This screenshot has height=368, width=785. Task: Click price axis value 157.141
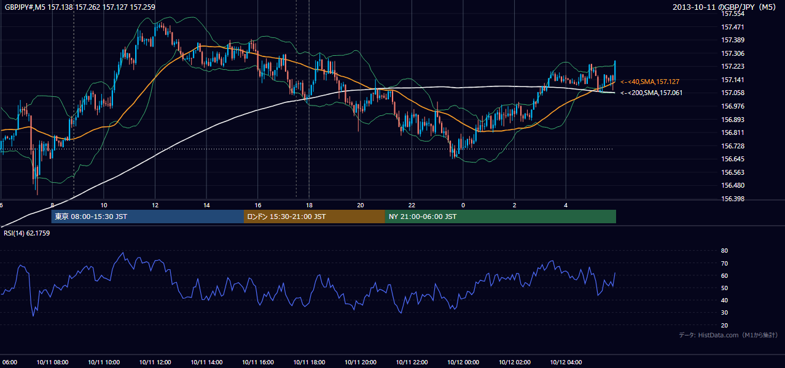pos(733,80)
